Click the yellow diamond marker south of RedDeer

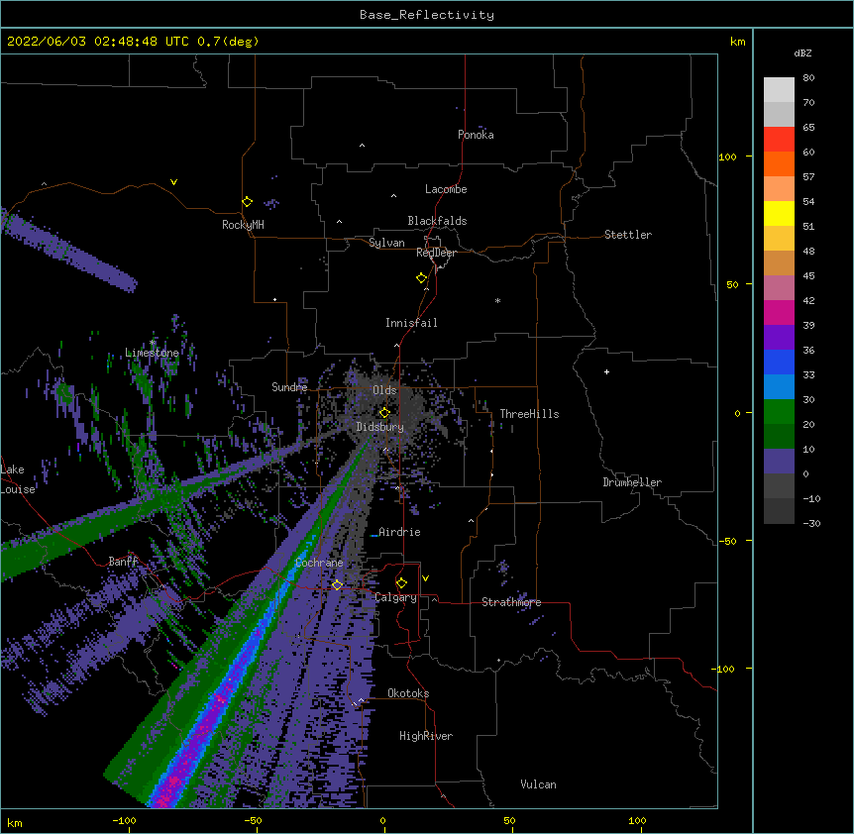(x=422, y=278)
